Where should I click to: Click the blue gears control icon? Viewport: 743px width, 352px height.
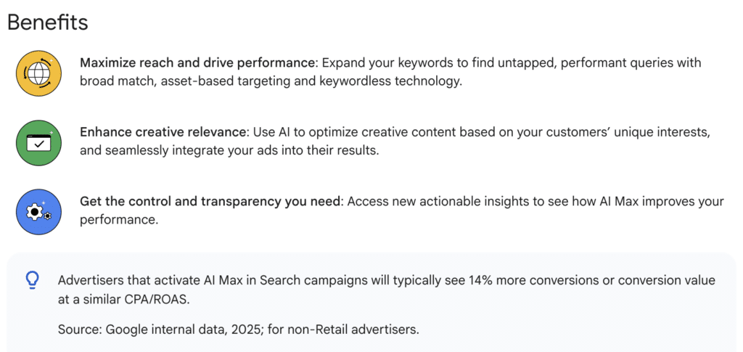coord(39,212)
